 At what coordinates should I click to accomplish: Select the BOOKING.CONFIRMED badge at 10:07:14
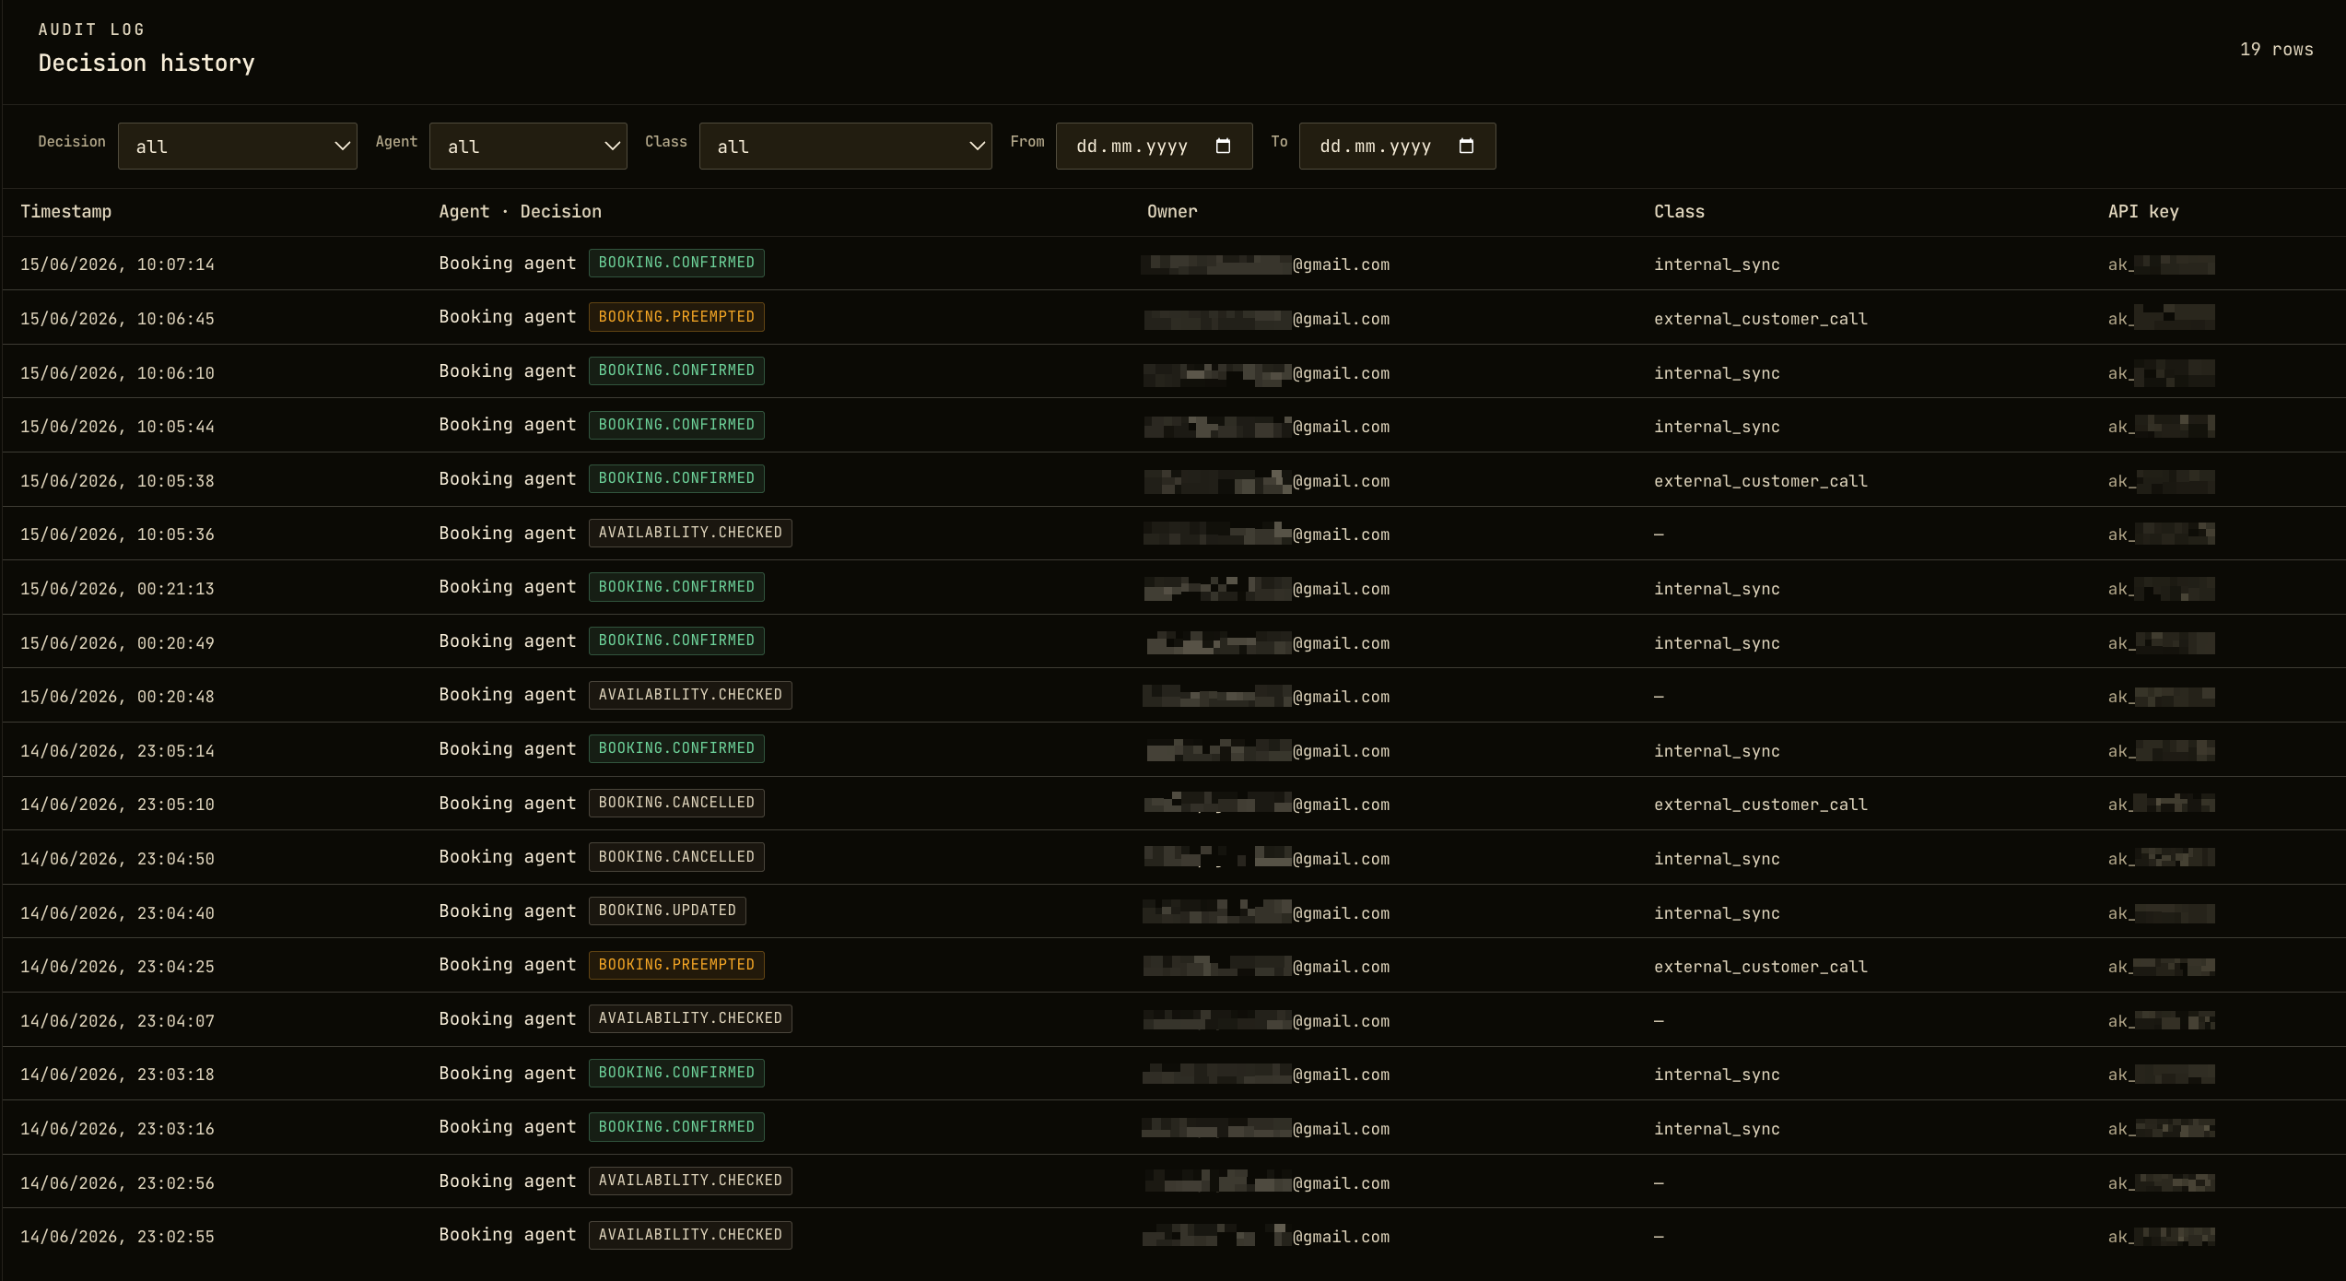pyautogui.click(x=676, y=263)
